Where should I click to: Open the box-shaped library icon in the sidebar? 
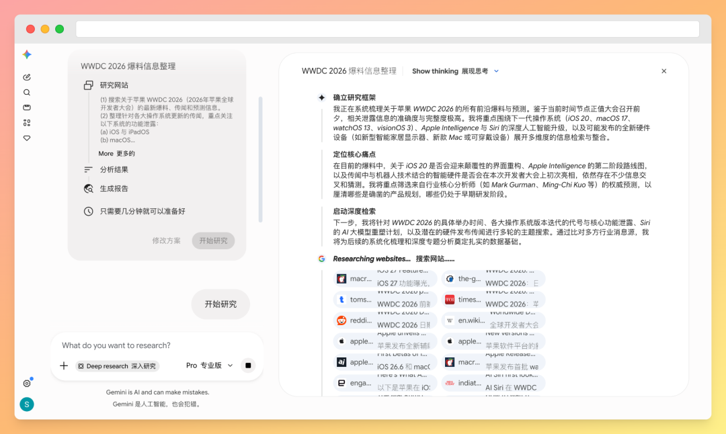pos(27,107)
